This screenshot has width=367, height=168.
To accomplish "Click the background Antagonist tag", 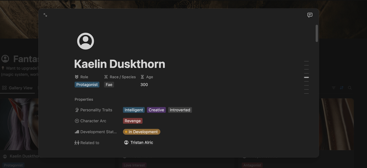I will click(x=252, y=165).
